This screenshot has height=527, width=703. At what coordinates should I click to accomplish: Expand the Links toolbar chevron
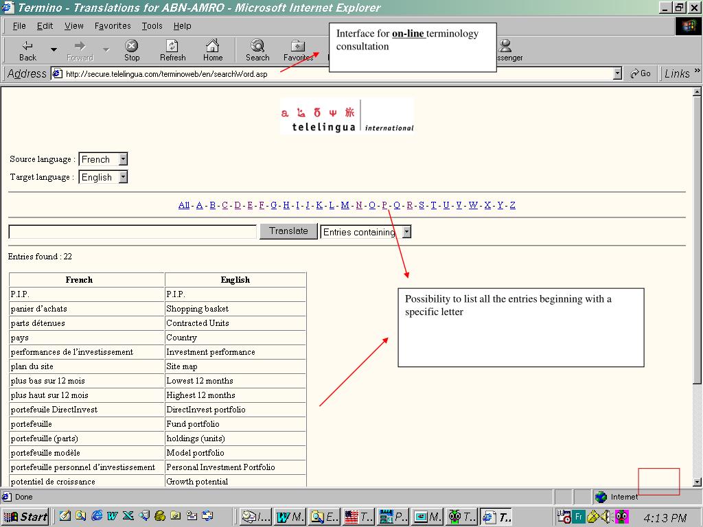[x=697, y=71]
